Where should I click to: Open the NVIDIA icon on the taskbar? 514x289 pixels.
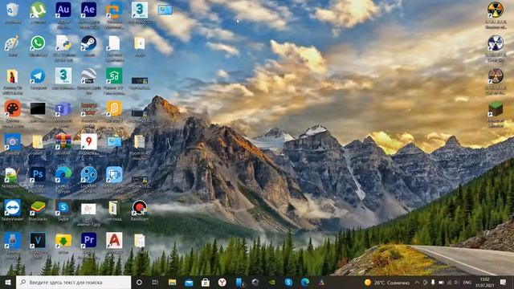coord(271,282)
